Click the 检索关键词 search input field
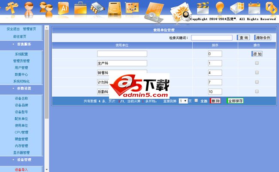This screenshot has width=279, height=172. 212,38
